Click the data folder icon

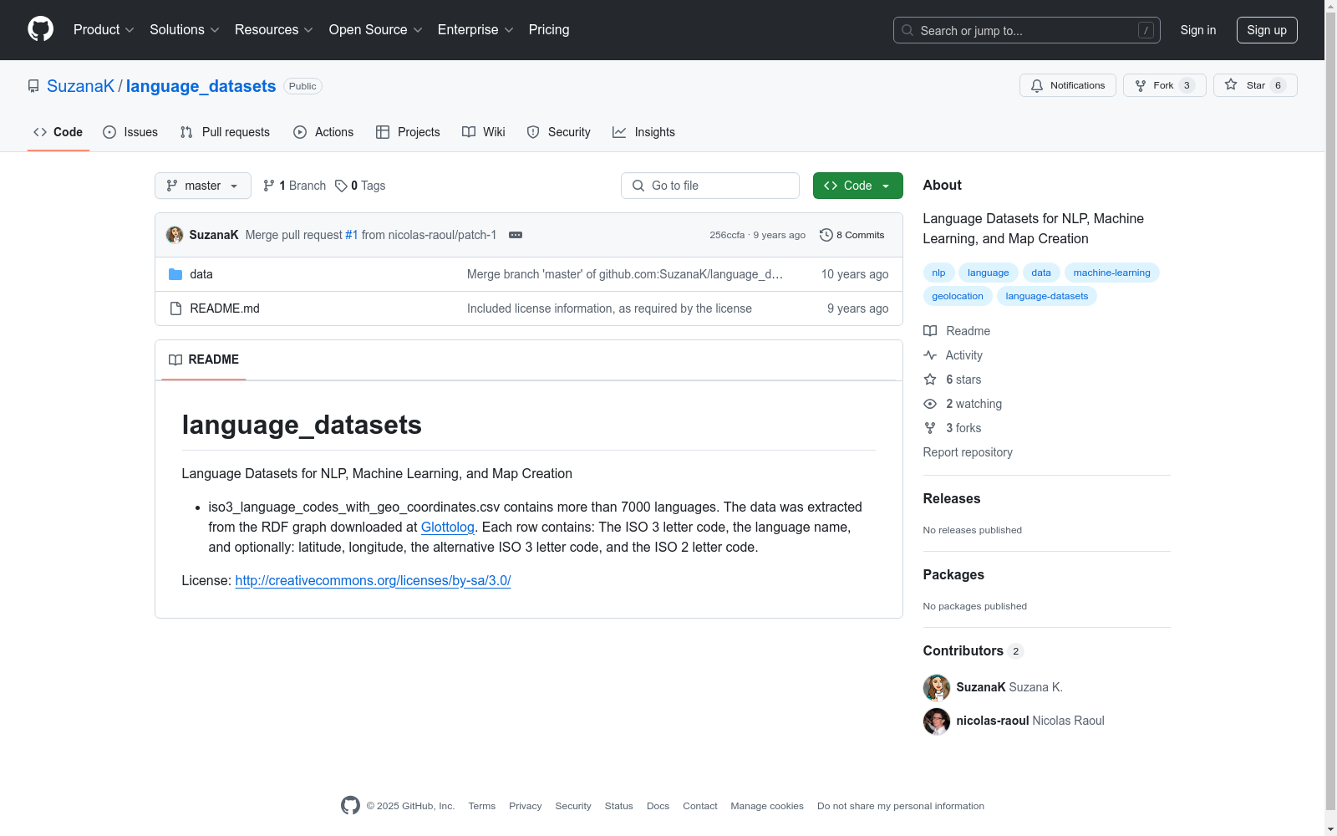[175, 274]
